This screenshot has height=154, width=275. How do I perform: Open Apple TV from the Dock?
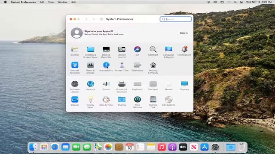(183, 147)
